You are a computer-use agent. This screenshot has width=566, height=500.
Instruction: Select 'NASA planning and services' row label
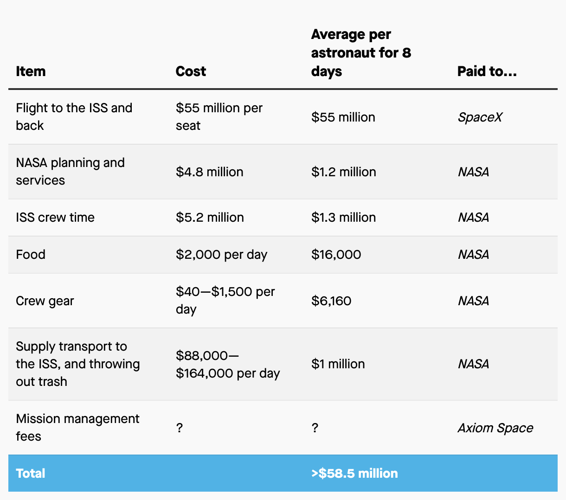[x=70, y=172]
